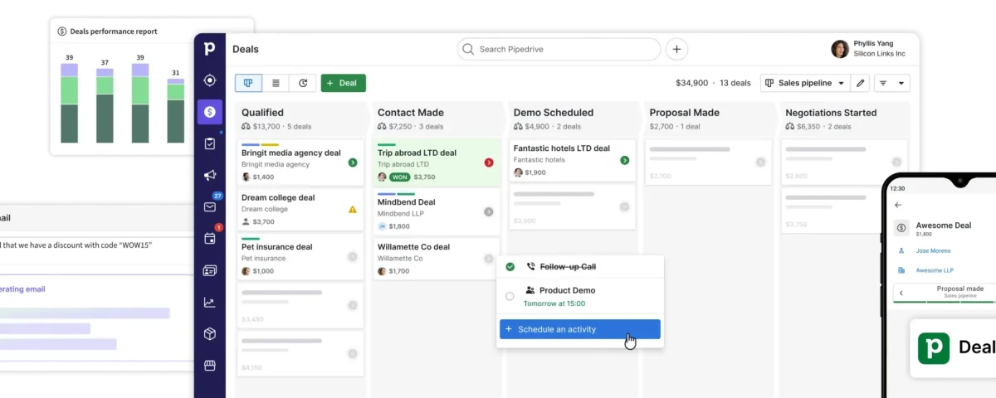This screenshot has width=996, height=398.
Task: Click the grey arrow on the Mindbend Deal
Action: pos(489,211)
